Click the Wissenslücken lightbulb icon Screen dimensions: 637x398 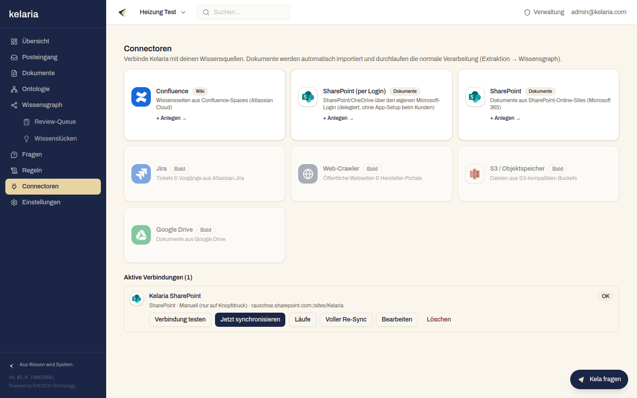point(27,139)
